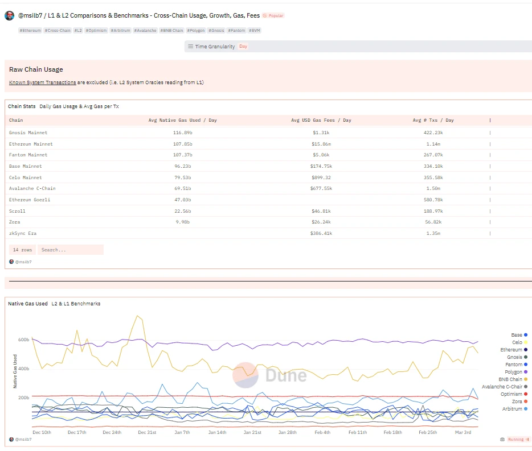Sort by Avg Native Gas Used / Day column
This screenshot has height=451, width=532.
click(x=182, y=120)
